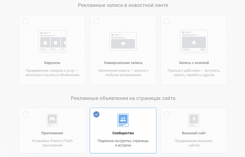
Task: Click the Приложение gamepad icon
Action: point(52,120)
